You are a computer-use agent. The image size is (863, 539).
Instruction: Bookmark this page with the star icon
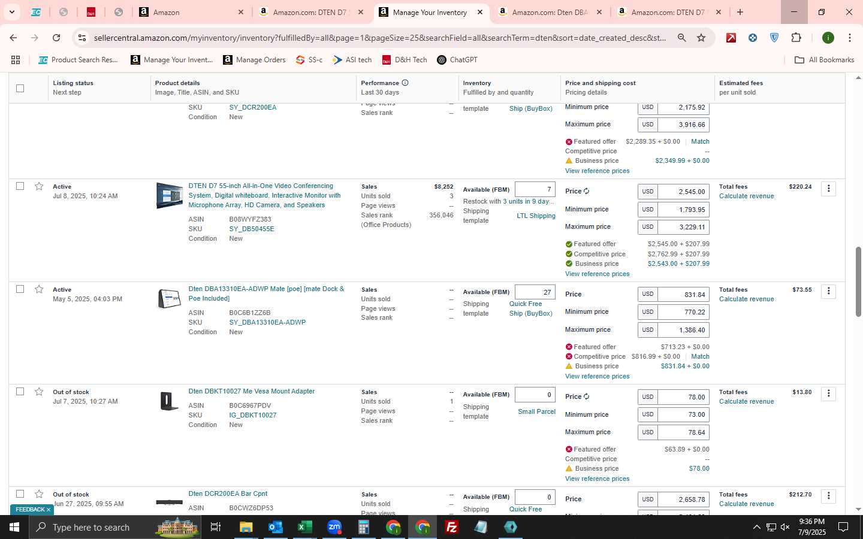701,38
